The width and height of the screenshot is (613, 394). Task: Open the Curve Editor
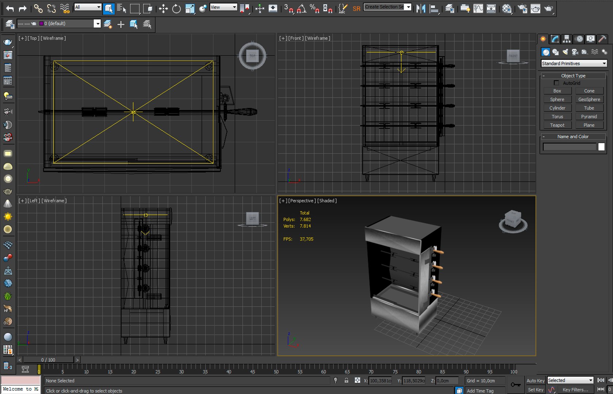coord(478,8)
